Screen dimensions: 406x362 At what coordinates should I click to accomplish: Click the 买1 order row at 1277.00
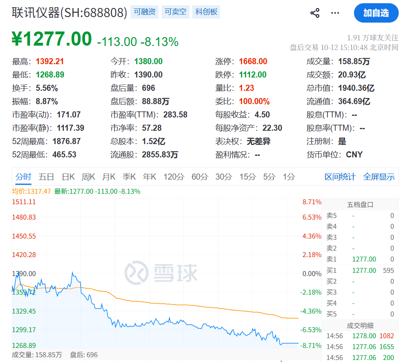pos(360,270)
